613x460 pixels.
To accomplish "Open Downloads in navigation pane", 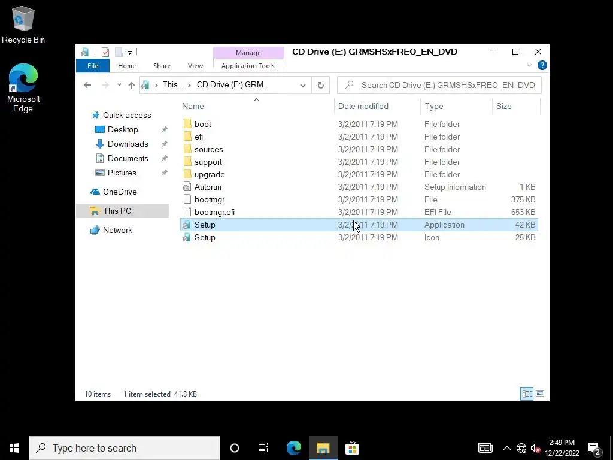I will coord(128,144).
